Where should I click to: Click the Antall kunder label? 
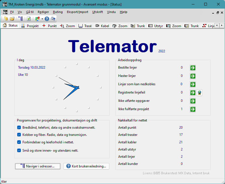pos(128,164)
